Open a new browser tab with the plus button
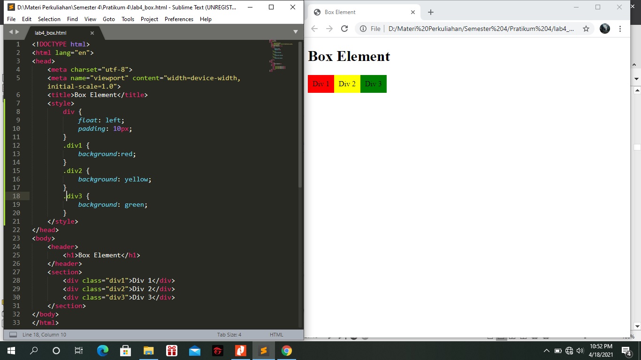 [430, 12]
